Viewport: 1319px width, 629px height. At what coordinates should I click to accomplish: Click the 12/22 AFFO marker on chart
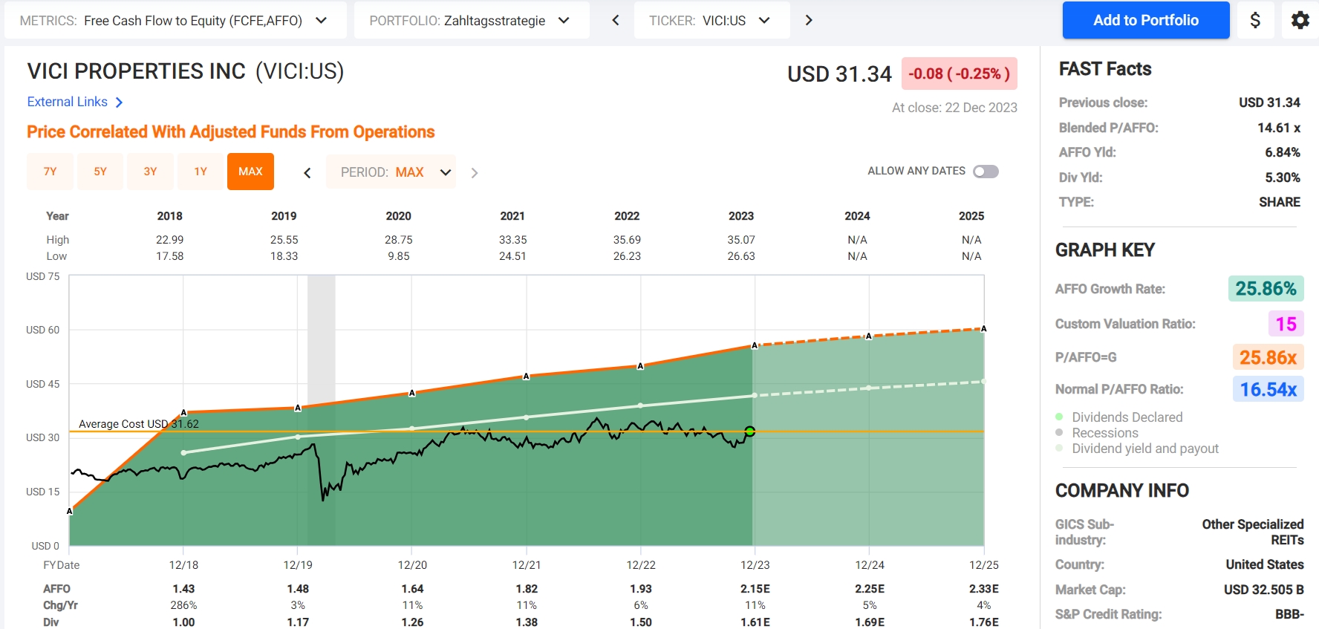point(640,366)
